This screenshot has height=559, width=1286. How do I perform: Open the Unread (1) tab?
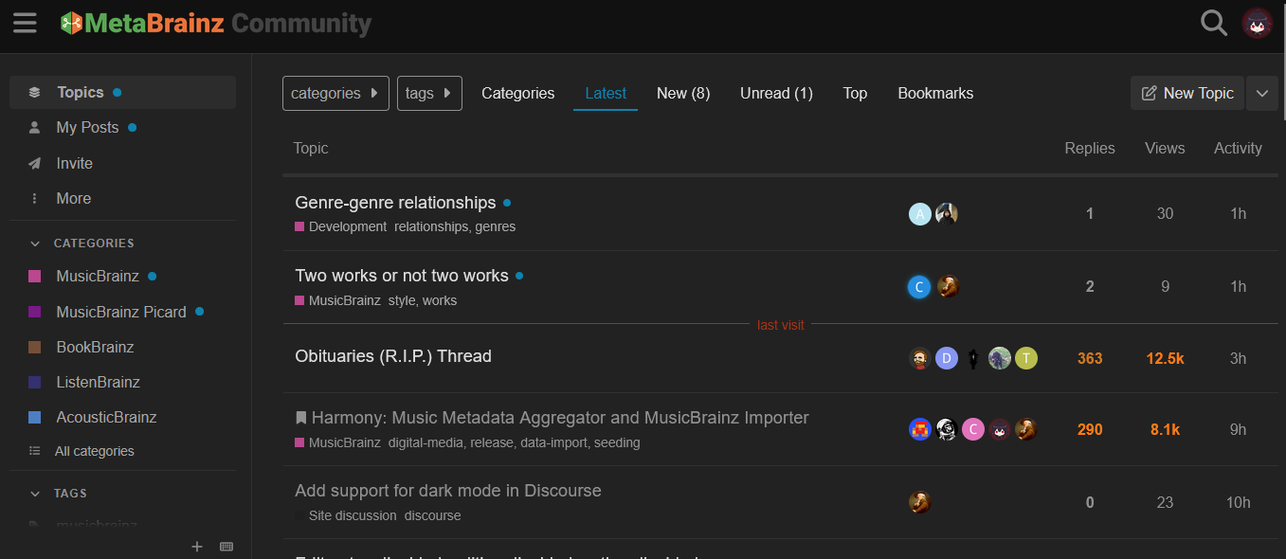pyautogui.click(x=776, y=93)
